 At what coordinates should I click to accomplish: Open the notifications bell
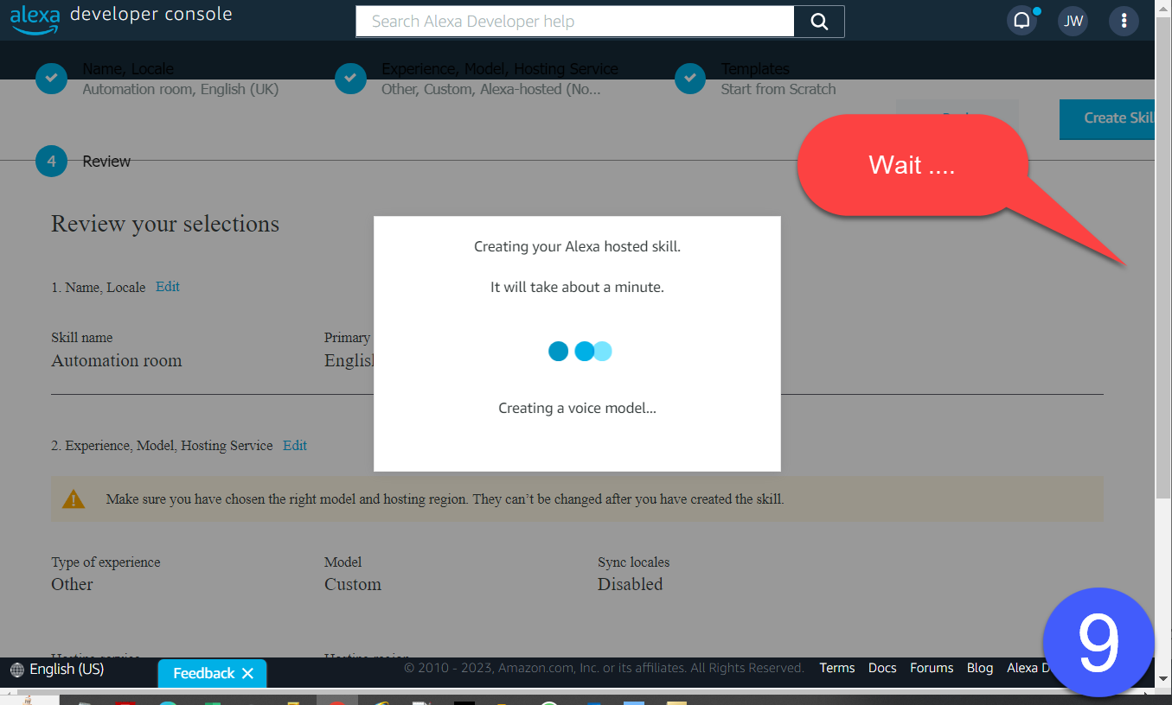tap(1021, 22)
